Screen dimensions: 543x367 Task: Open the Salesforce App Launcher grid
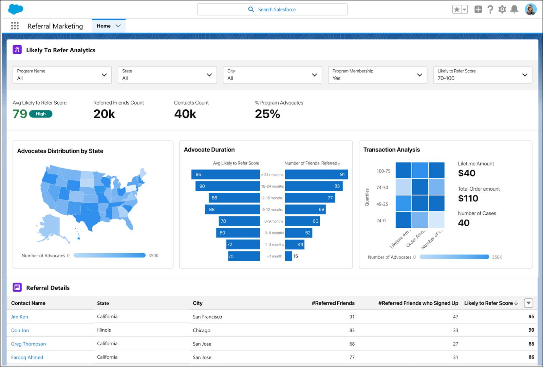point(15,25)
